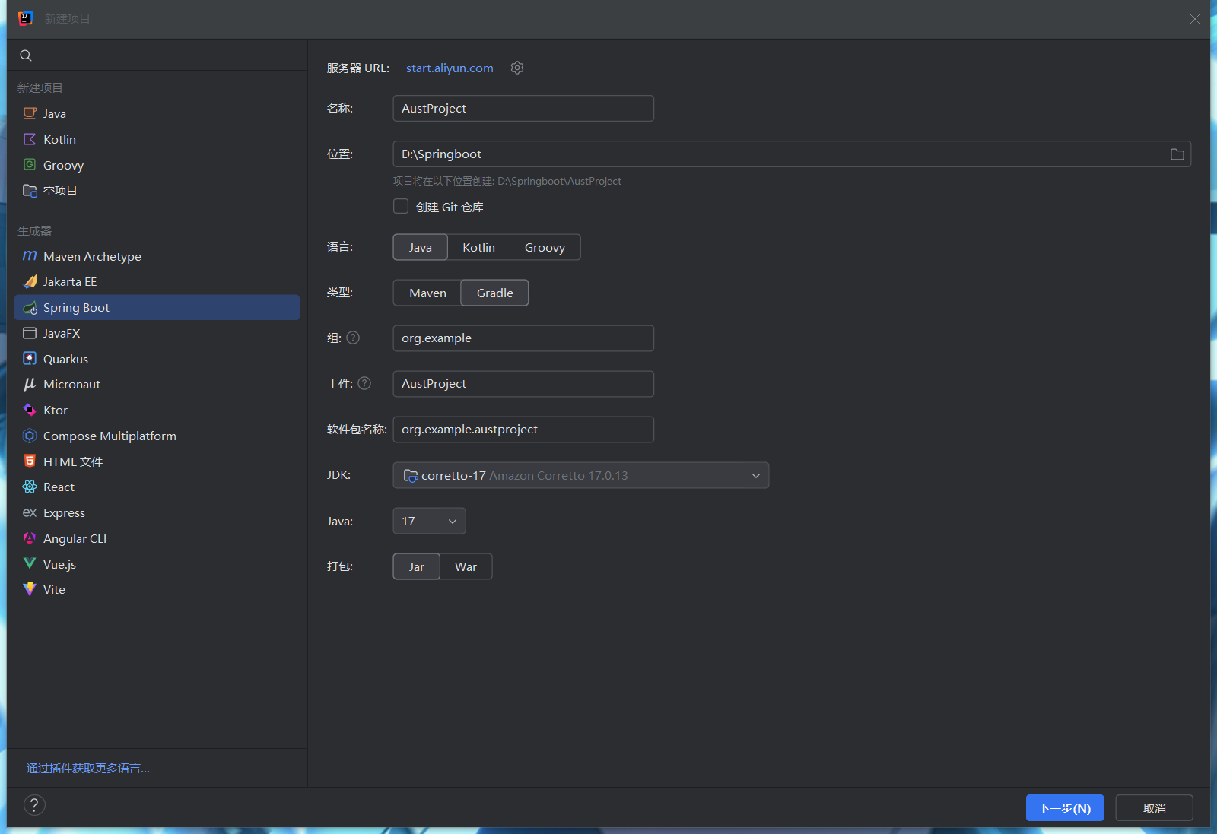Viewport: 1217px width, 834px height.
Task: Select the Kotlin project type text
Action: click(x=59, y=139)
